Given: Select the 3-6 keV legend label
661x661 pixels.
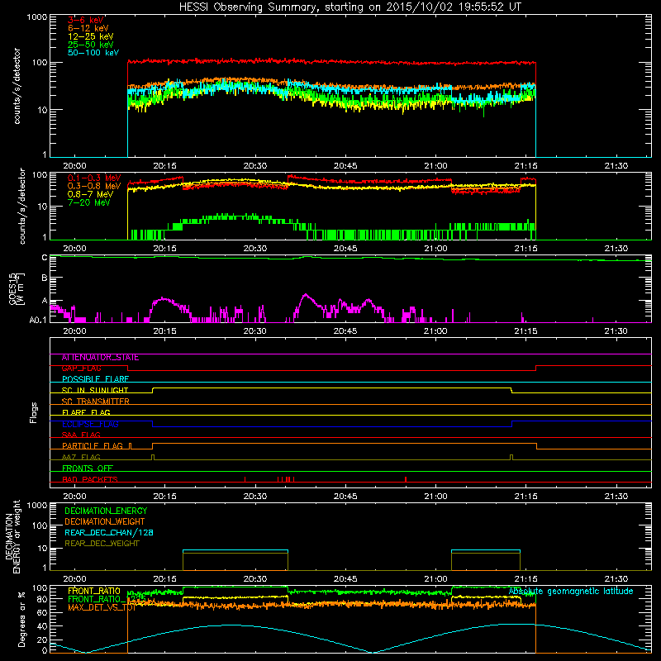Looking at the screenshot, I should coord(86,20).
